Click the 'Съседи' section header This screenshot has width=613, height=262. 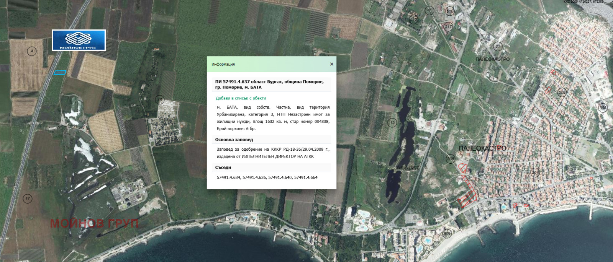tap(223, 168)
